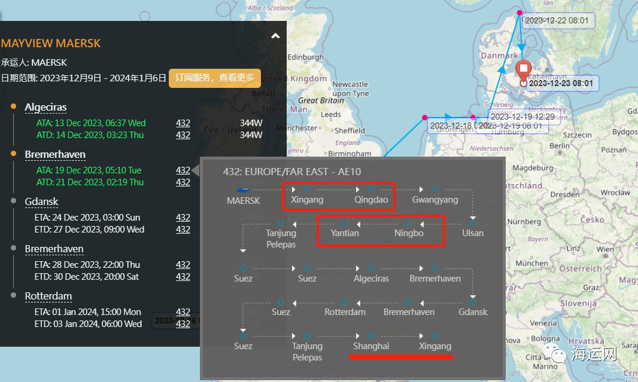Select the Shanghai port node in the route diagram

(x=371, y=336)
